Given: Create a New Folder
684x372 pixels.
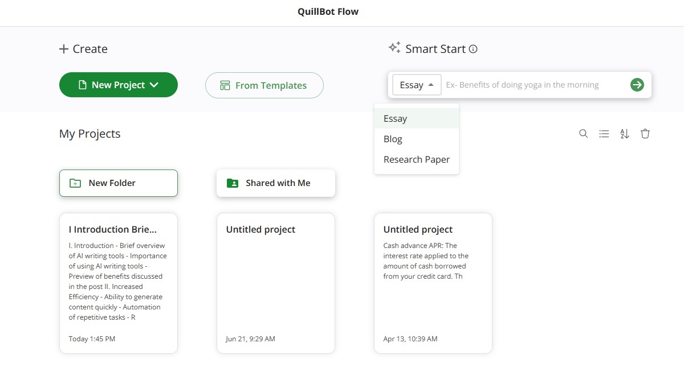Looking at the screenshot, I should pyautogui.click(x=119, y=183).
